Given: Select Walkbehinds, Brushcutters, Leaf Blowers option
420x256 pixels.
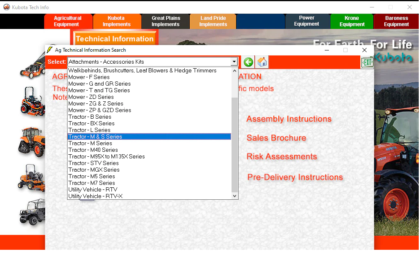Looking at the screenshot, I should click(142, 70).
